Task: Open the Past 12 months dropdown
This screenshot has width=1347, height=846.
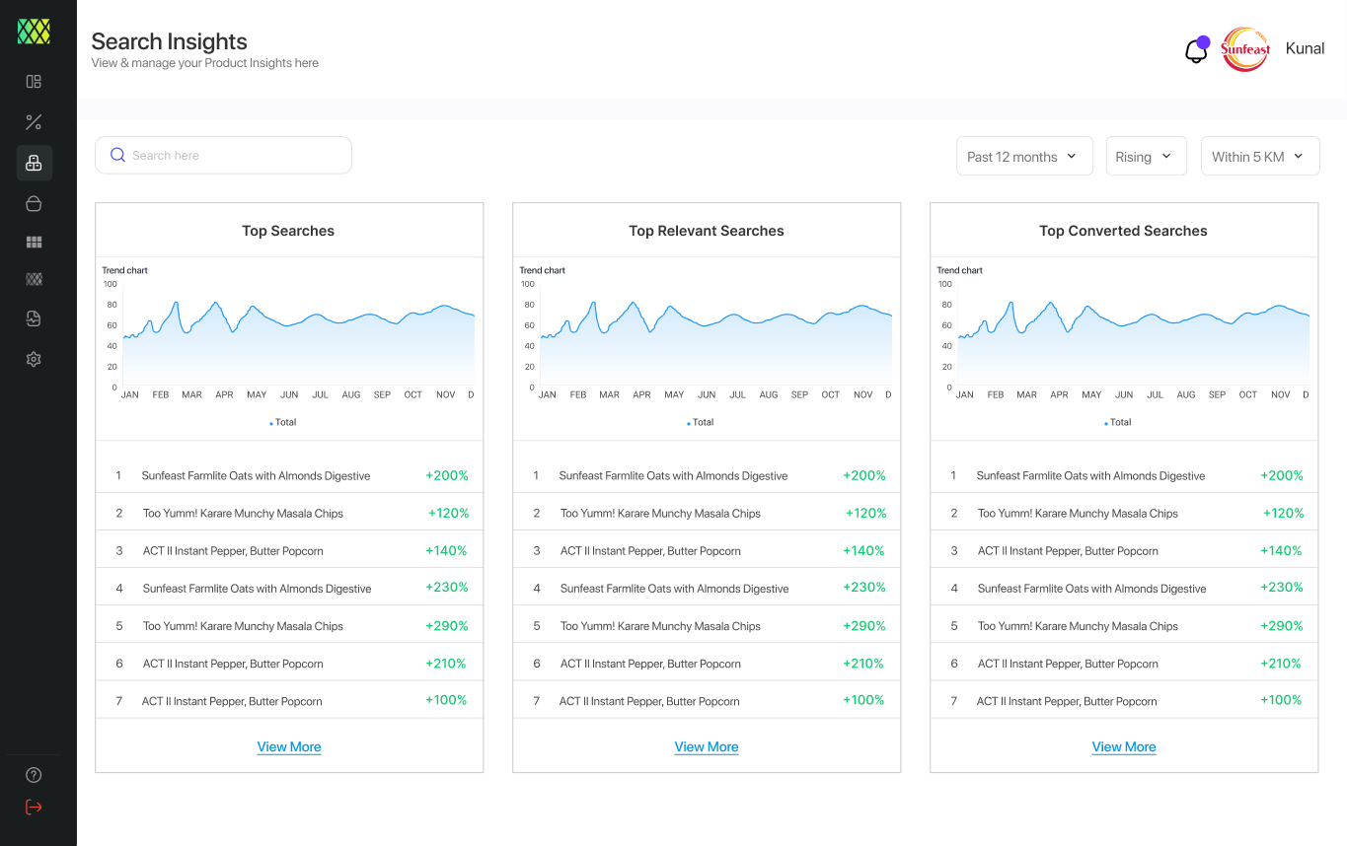Action: point(1024,156)
